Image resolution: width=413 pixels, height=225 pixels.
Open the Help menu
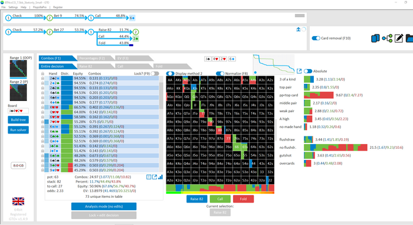(24, 7)
